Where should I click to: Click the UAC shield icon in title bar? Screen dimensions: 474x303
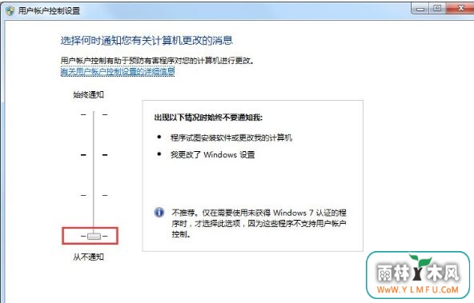click(x=10, y=11)
